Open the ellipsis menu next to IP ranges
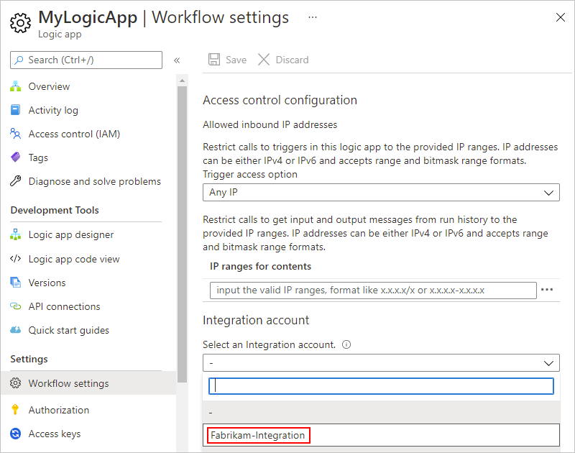The width and height of the screenshot is (575, 453). [x=547, y=289]
